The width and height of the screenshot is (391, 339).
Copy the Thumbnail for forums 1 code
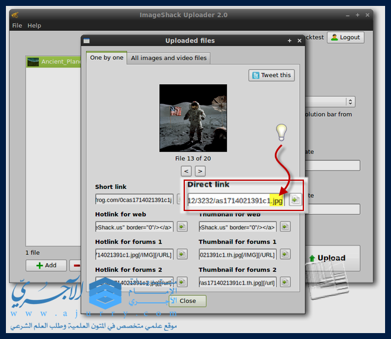coord(286,254)
